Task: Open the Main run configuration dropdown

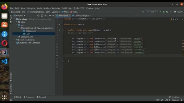Action: coord(152,12)
